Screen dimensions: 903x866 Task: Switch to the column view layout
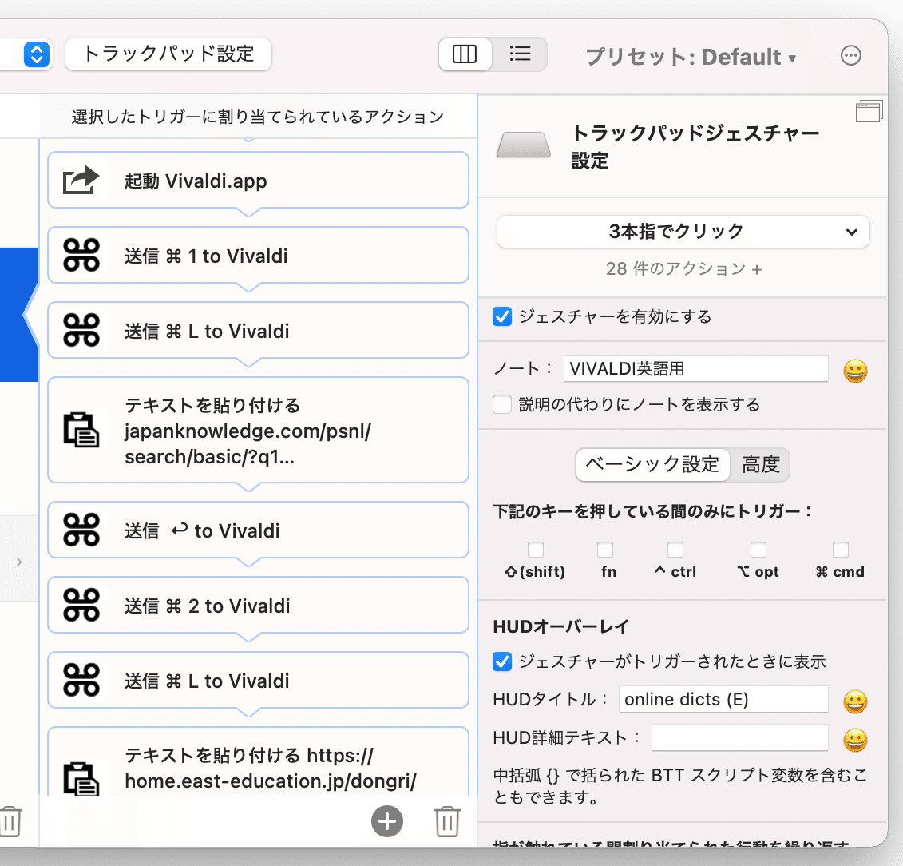pyautogui.click(x=465, y=54)
